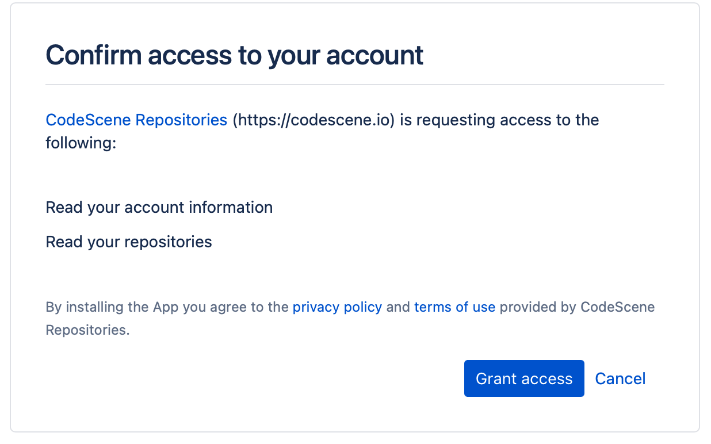Screen dimensions: 711x444
Task: View the terms of use link
Action: click(454, 307)
